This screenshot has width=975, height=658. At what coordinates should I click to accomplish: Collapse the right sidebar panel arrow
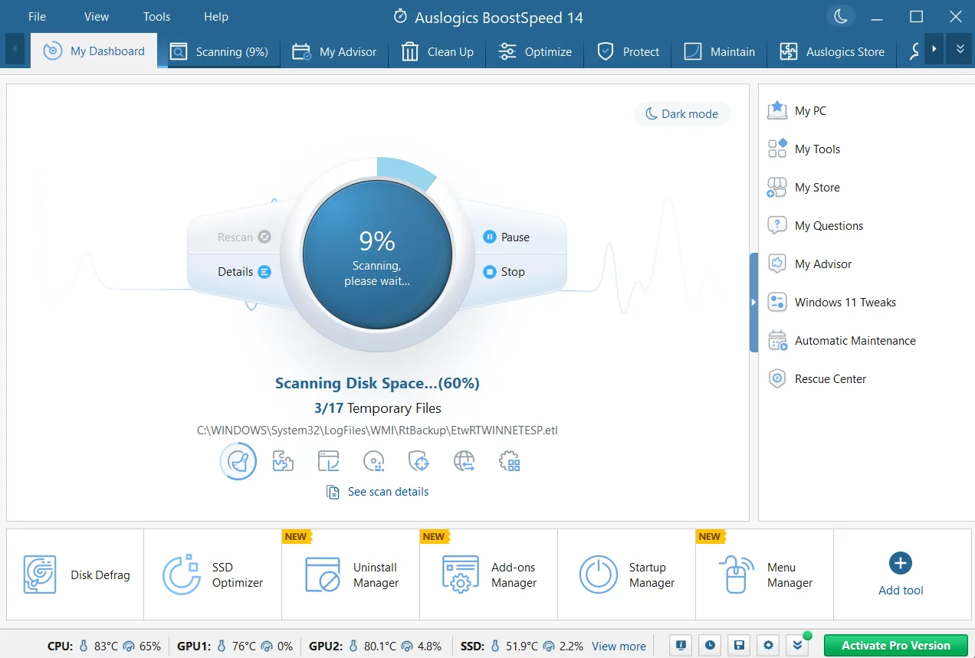coord(753,303)
